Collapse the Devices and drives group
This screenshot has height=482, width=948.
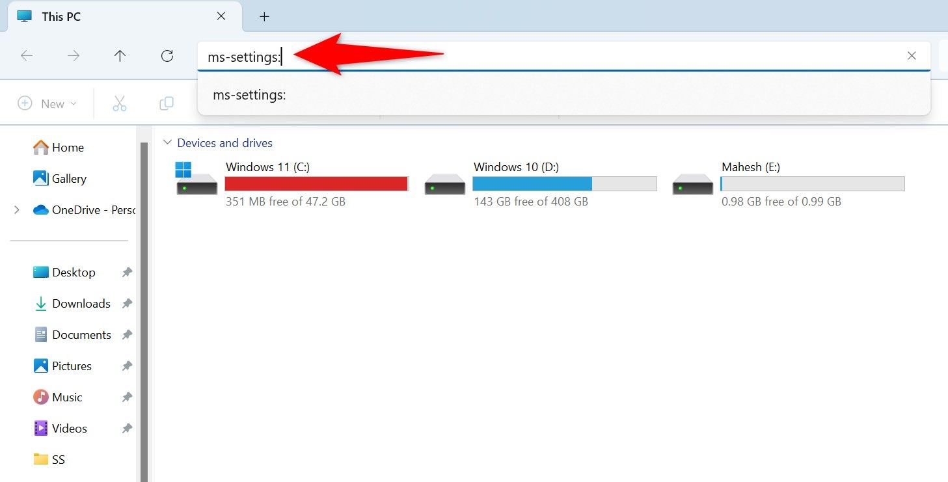pyautogui.click(x=168, y=142)
